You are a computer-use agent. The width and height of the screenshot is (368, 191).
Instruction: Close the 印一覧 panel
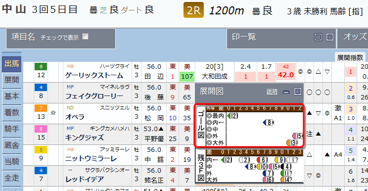330,37
